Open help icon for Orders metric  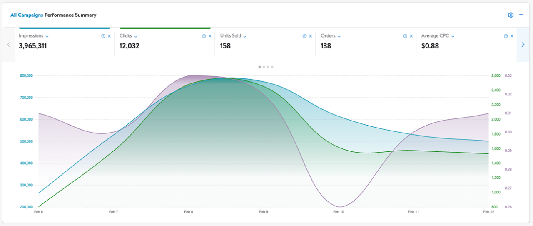[405, 36]
